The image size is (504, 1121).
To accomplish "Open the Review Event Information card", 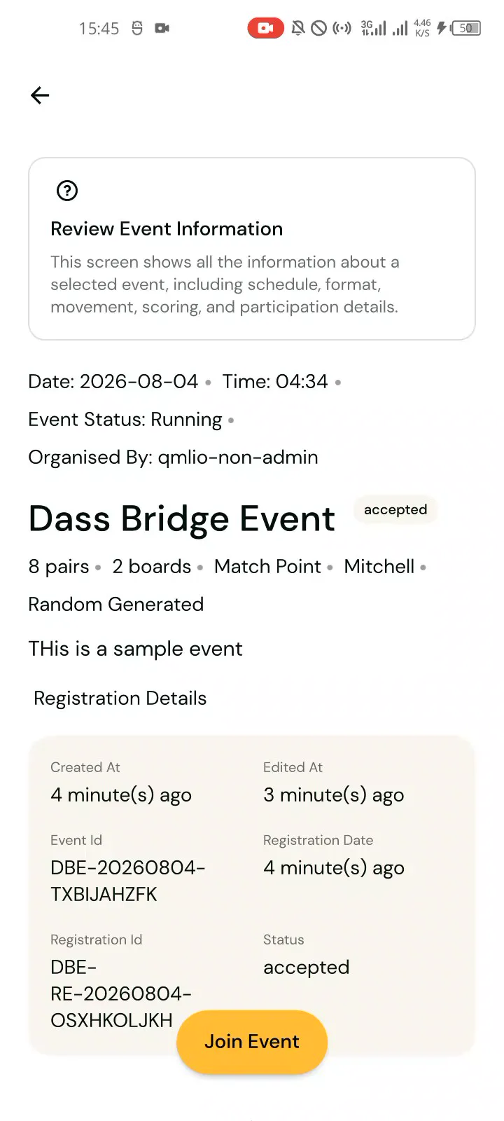I will pyautogui.click(x=252, y=249).
